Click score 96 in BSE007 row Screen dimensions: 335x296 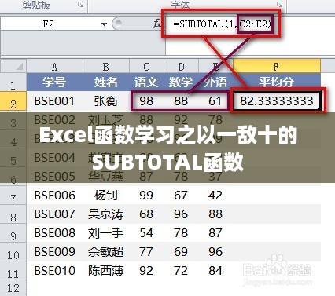(x=181, y=214)
